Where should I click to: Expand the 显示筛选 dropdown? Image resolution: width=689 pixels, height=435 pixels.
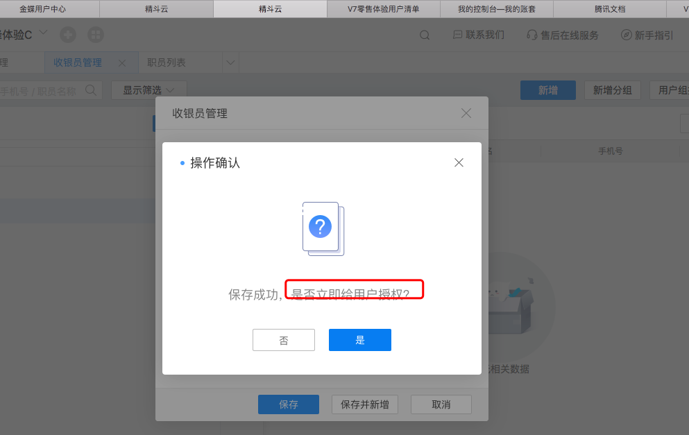click(x=149, y=90)
